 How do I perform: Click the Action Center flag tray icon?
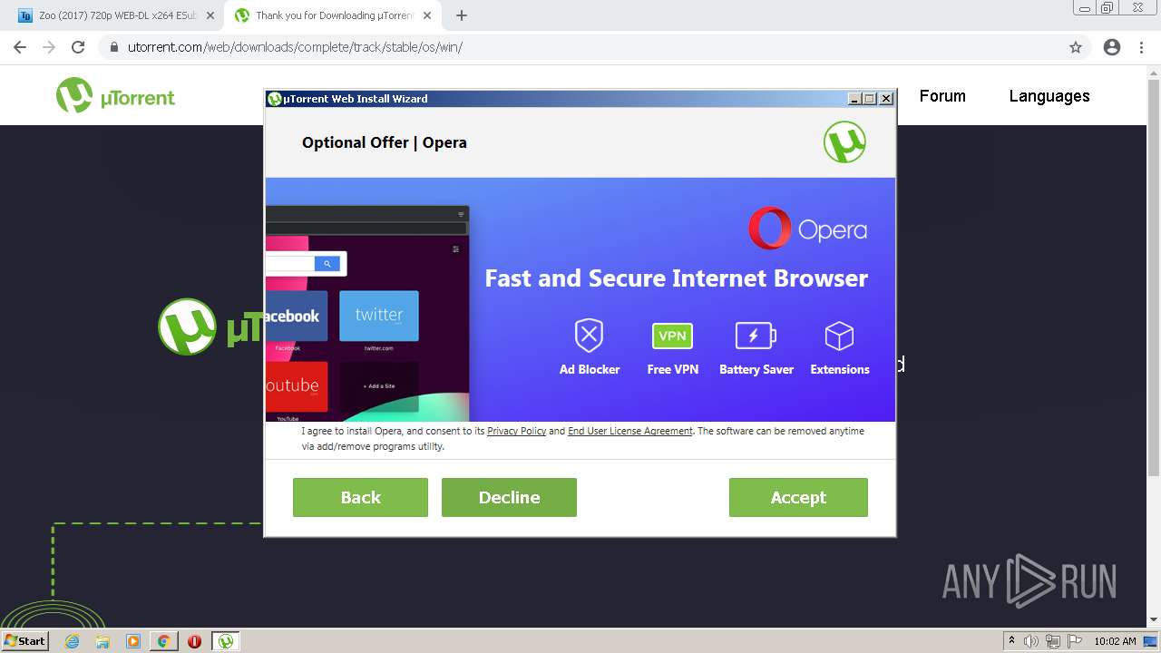click(1075, 641)
